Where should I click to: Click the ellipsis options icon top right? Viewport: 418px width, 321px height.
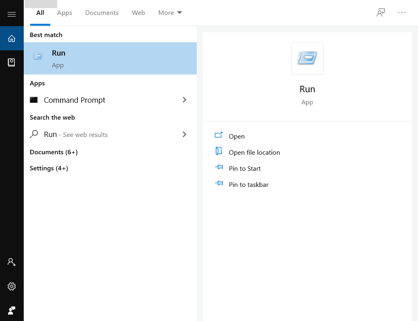(x=402, y=12)
